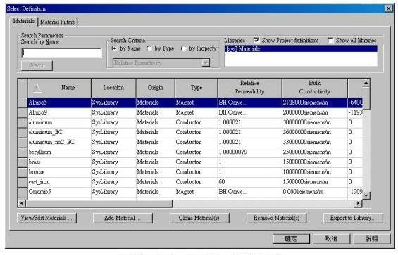Click the 1.00000079 permeability cell
The height and width of the screenshot is (255, 398).
(x=250, y=152)
